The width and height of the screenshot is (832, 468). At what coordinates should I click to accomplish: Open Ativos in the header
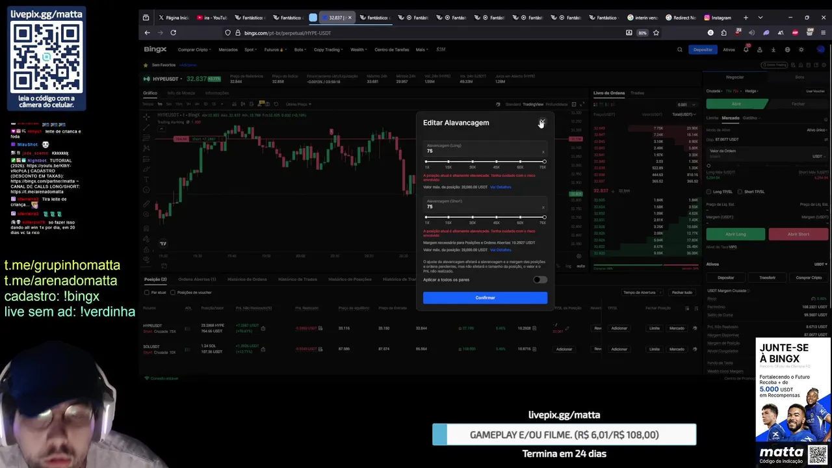[x=729, y=49]
